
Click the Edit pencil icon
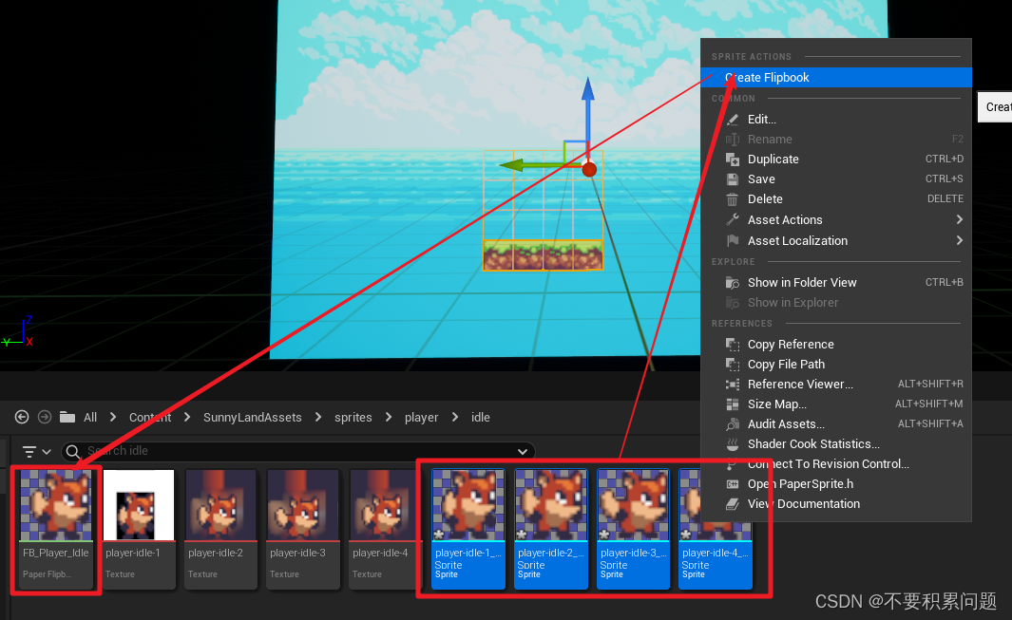(x=732, y=120)
